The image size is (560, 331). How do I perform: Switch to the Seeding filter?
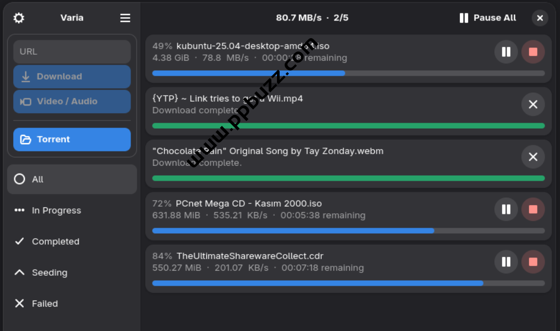pyautogui.click(x=72, y=272)
